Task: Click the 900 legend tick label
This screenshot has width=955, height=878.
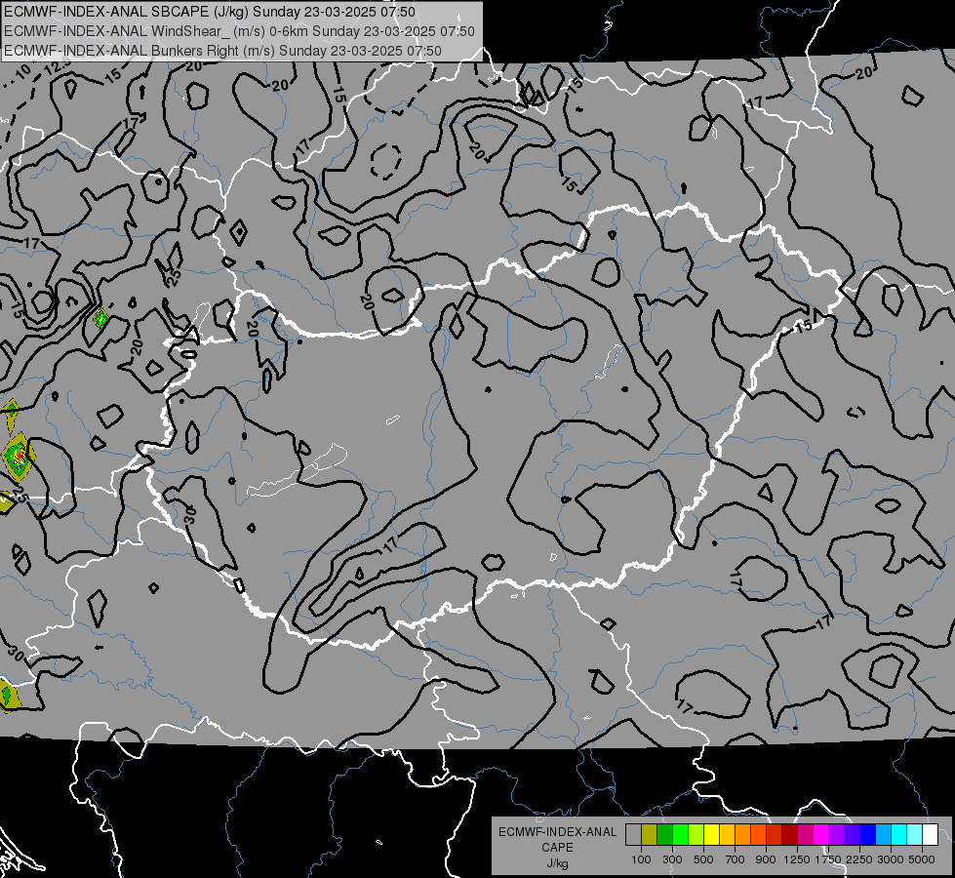Action: [766, 859]
